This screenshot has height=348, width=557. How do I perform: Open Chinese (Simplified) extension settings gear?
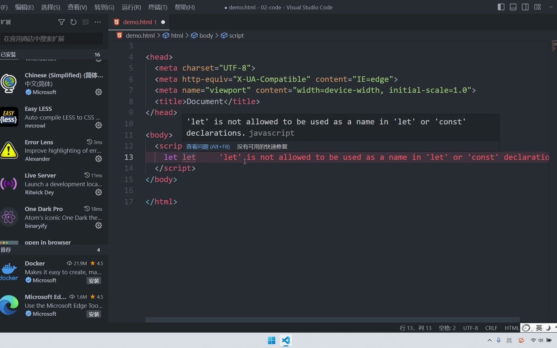(99, 92)
